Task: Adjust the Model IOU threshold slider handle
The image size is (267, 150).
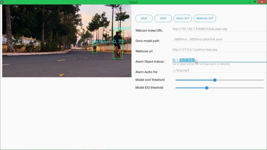Action: 207,88
